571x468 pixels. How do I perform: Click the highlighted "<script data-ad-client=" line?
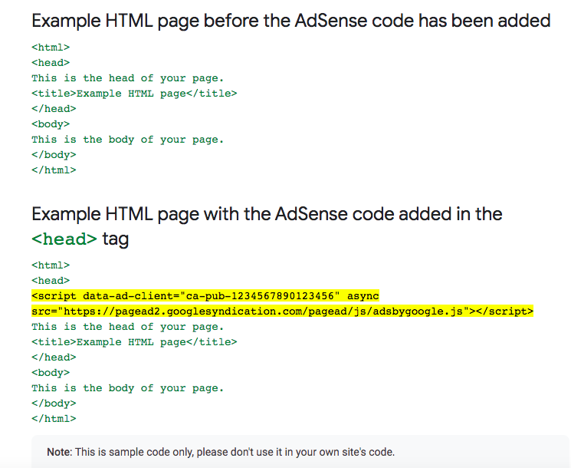coord(205,296)
